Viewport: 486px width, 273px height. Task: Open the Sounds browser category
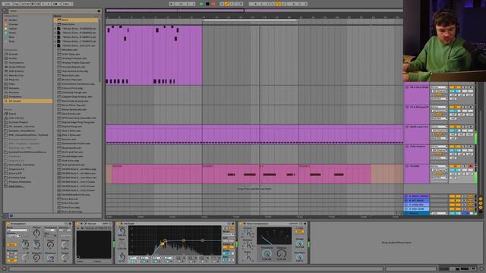coord(13,54)
